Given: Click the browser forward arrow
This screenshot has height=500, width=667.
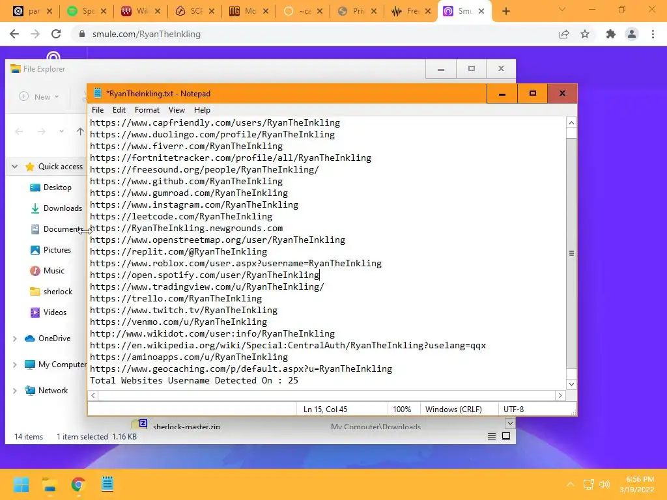Looking at the screenshot, I should pyautogui.click(x=35, y=34).
